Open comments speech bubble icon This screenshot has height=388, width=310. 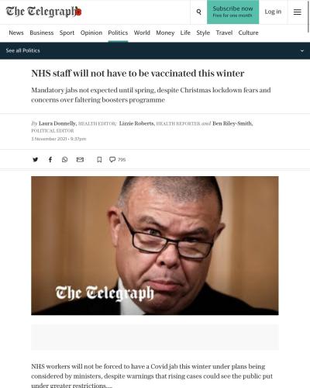tap(112, 160)
